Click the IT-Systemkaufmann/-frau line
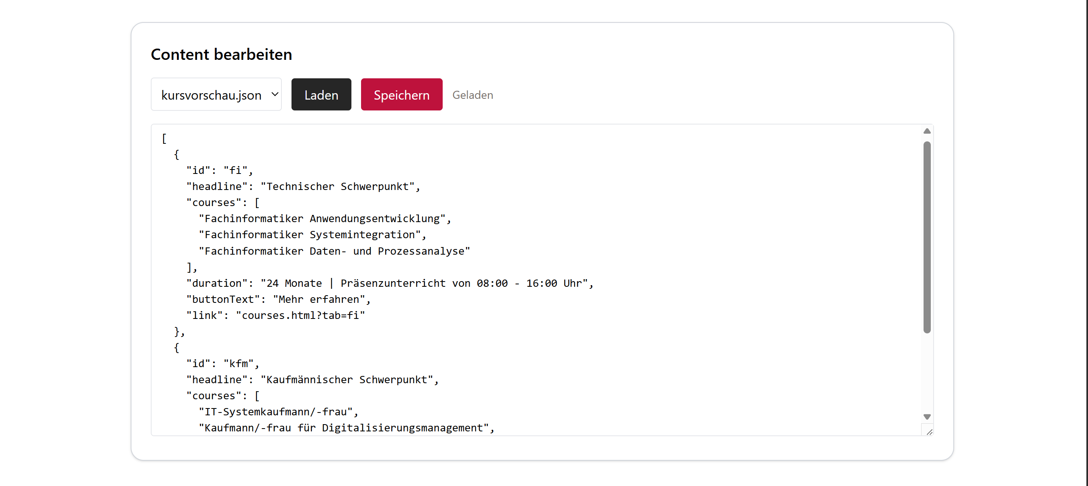The image size is (1088, 486). (278, 411)
